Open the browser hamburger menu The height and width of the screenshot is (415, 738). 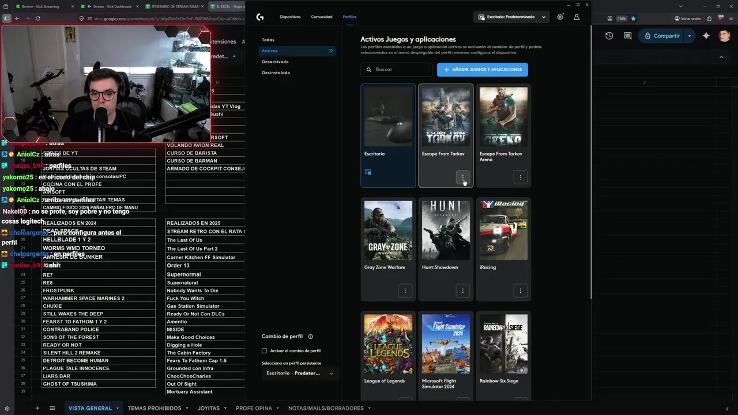[x=730, y=18]
